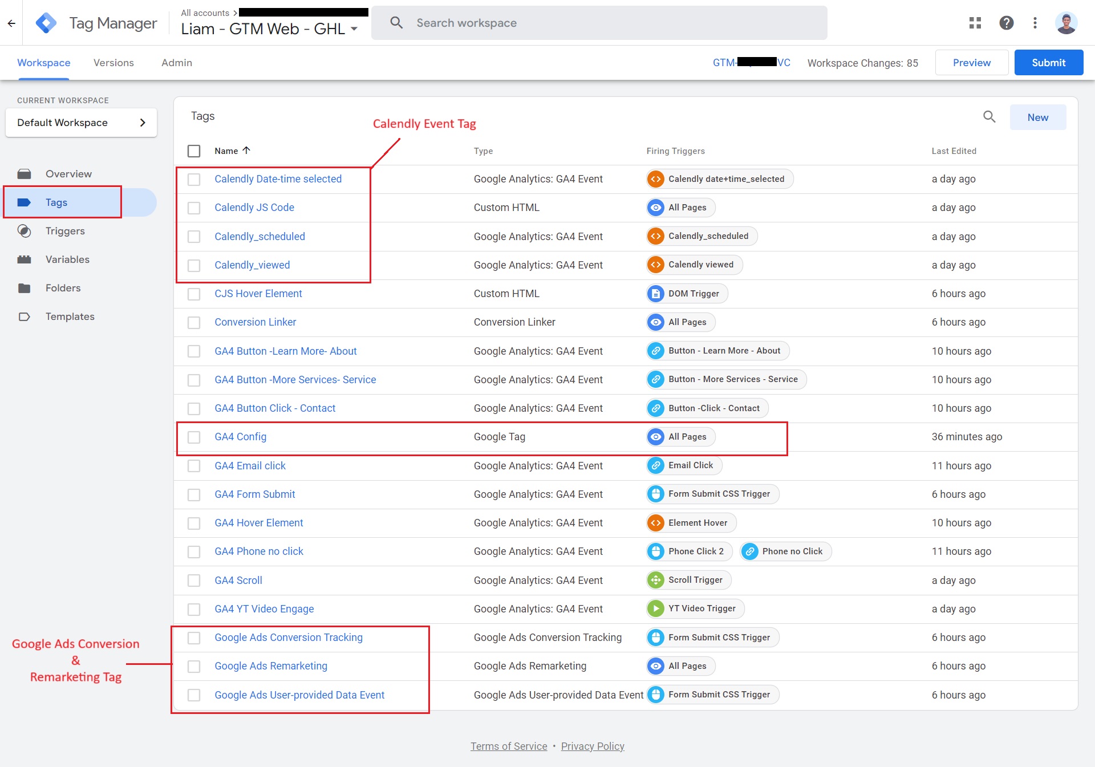Click the Phone Click 2 trigger icon

(x=656, y=551)
